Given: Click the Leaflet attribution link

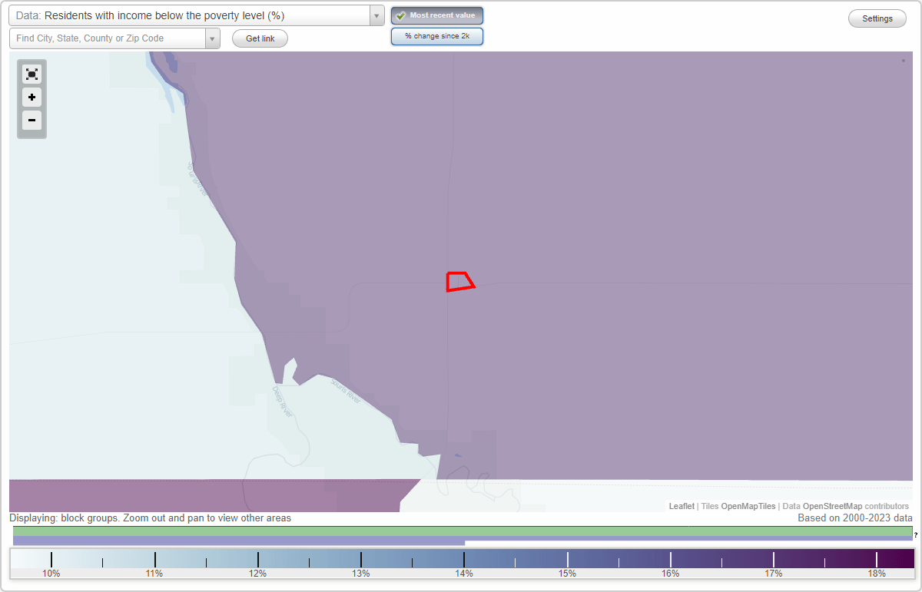Looking at the screenshot, I should click(682, 506).
